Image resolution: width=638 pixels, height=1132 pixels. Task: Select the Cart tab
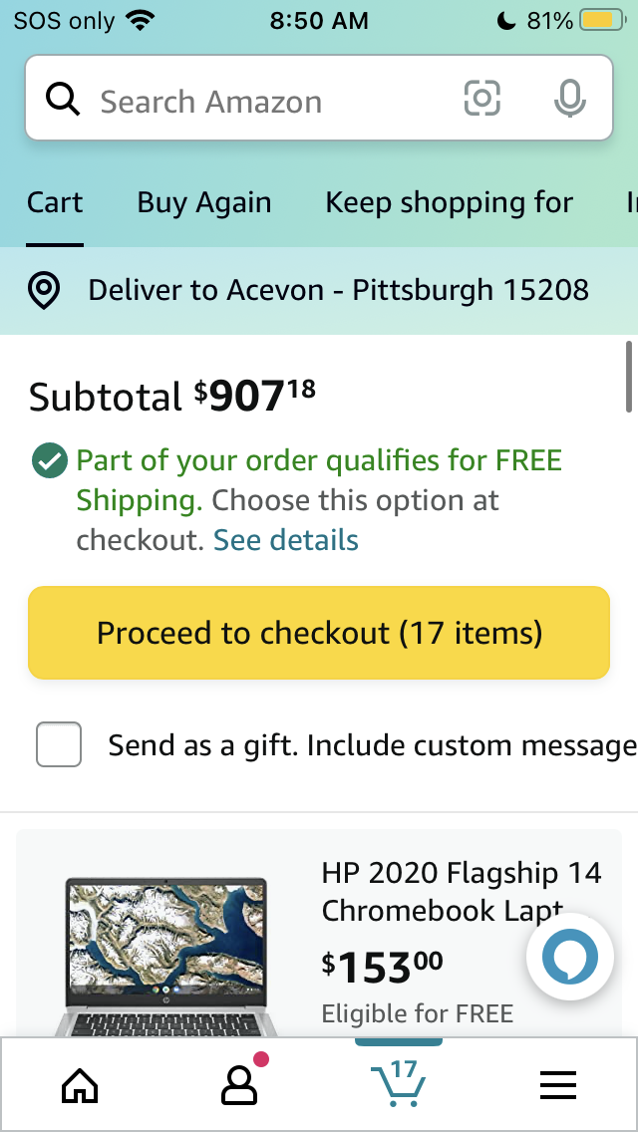tap(55, 202)
